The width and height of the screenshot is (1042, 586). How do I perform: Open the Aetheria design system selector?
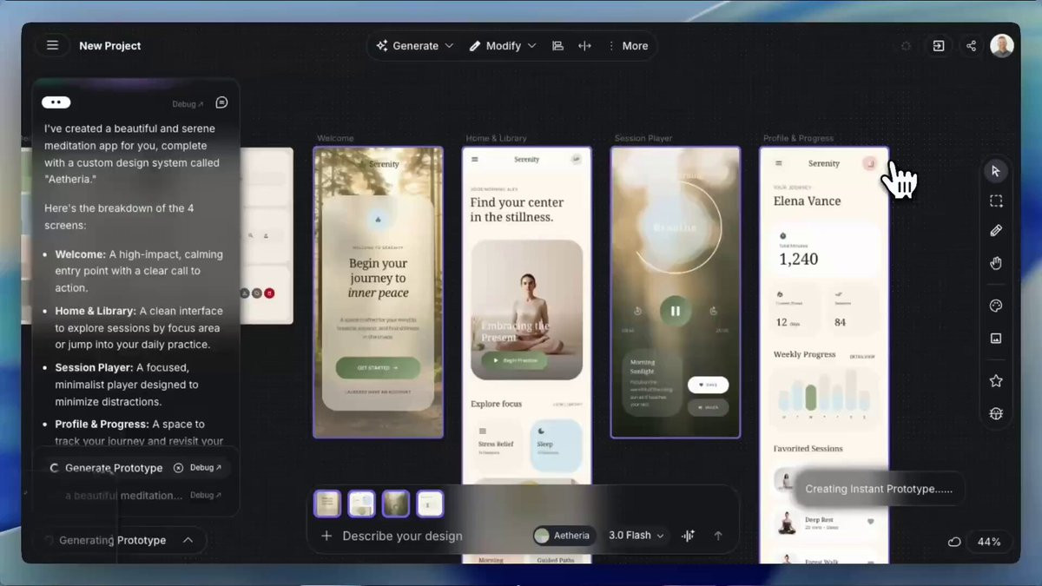click(564, 536)
